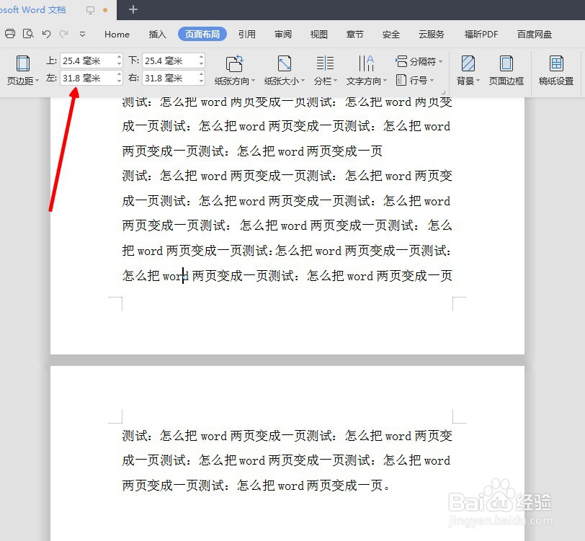Click the 文字方向 text direction icon

pos(367,63)
